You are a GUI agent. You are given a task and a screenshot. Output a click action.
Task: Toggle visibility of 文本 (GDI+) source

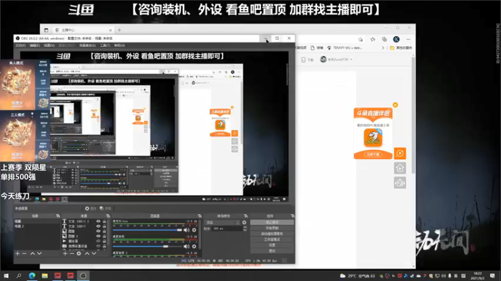(98, 226)
